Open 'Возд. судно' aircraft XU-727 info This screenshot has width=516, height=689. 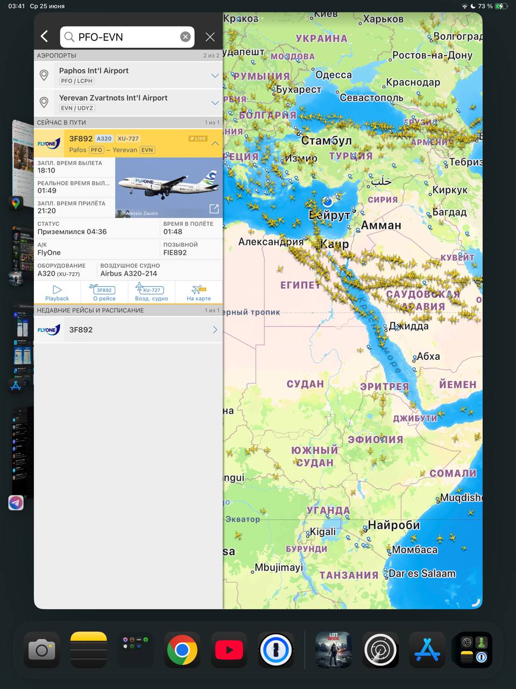pos(151,293)
